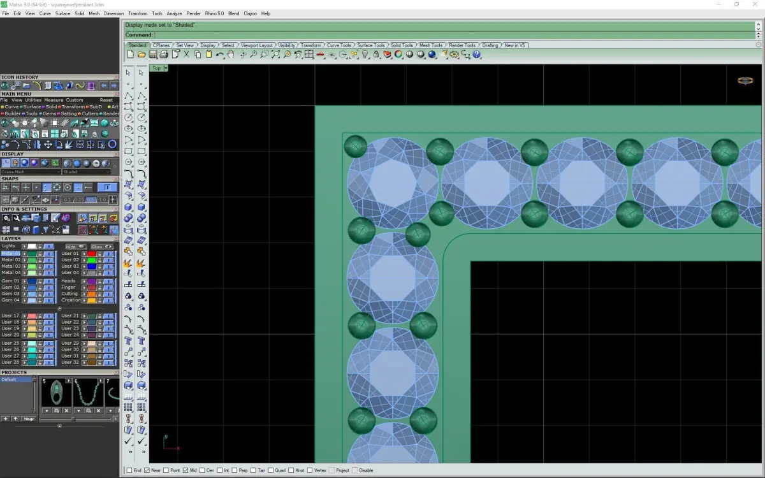Toggle the Mid osnap checkbox
Image resolution: width=765 pixels, height=478 pixels.
(x=186, y=470)
